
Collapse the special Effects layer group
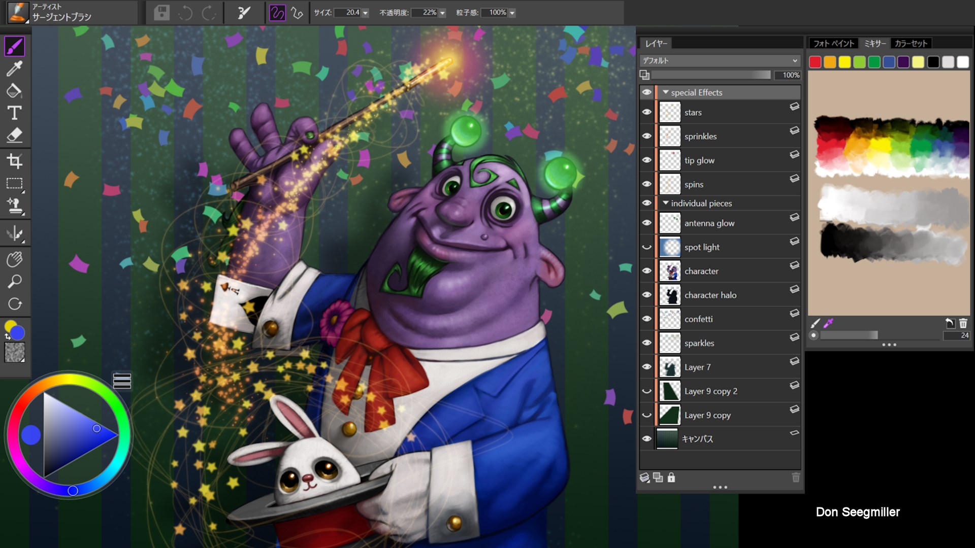(x=665, y=92)
